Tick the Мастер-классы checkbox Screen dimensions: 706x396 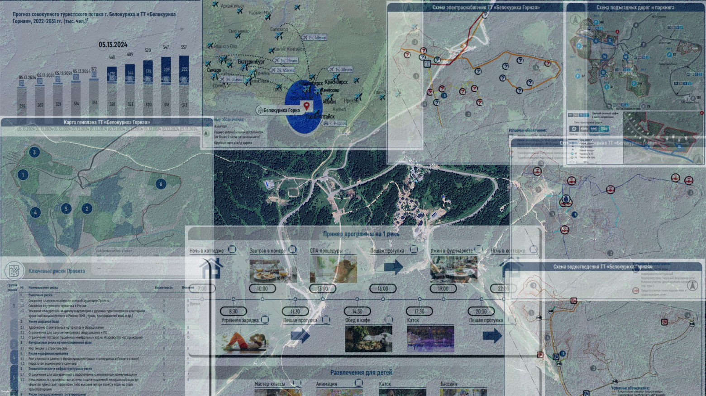[297, 383]
